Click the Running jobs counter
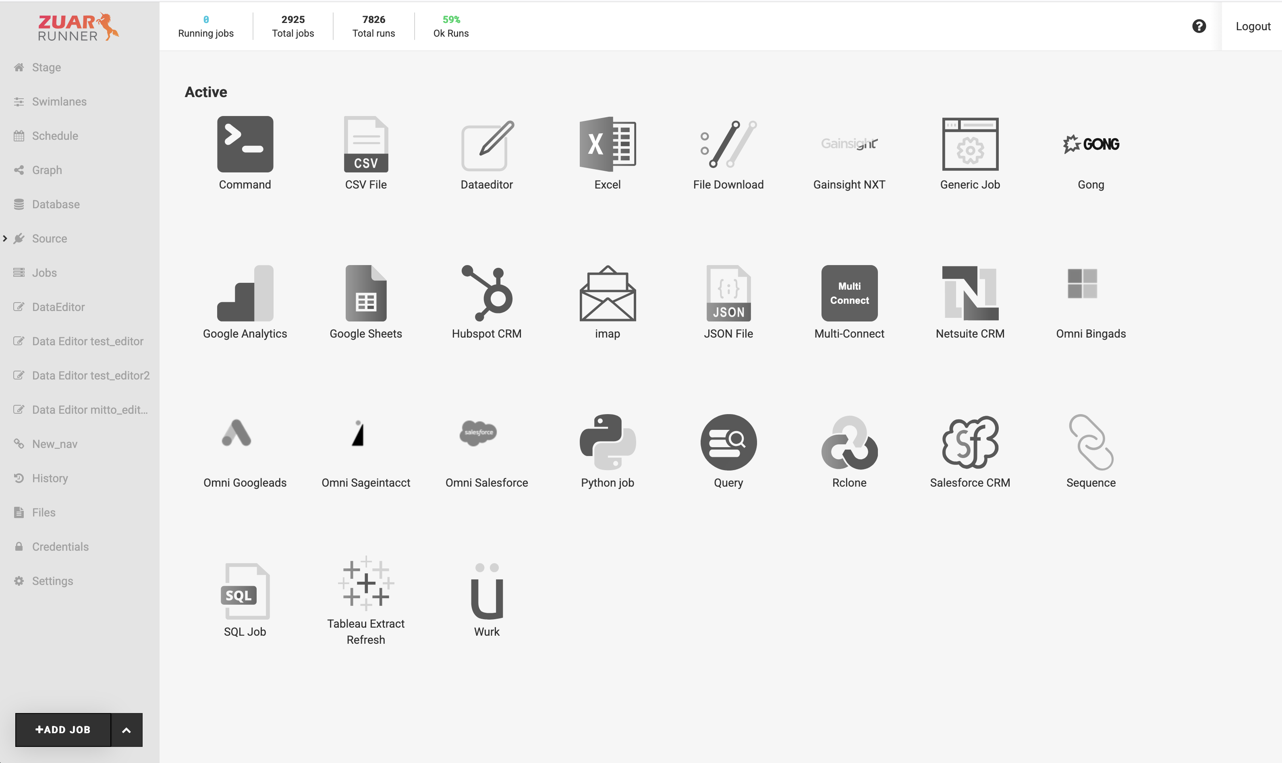The image size is (1282, 763). click(x=205, y=26)
